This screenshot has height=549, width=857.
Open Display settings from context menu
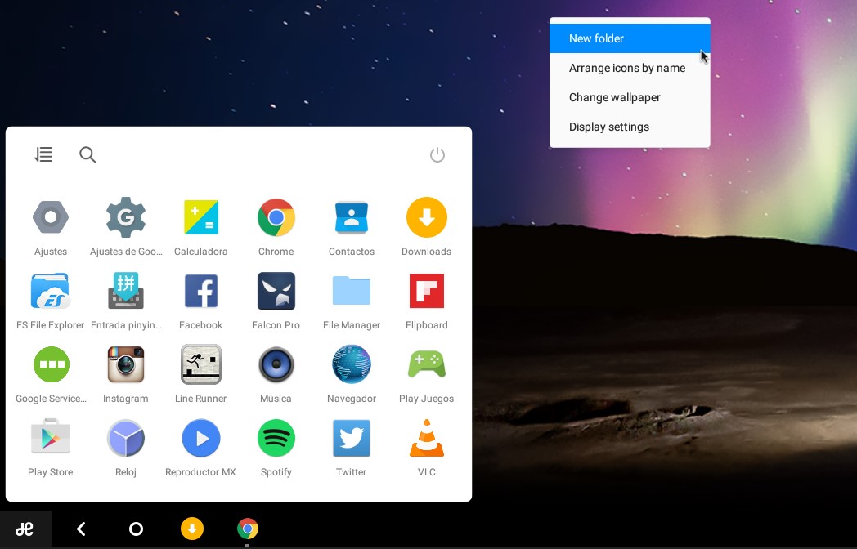tap(630, 127)
